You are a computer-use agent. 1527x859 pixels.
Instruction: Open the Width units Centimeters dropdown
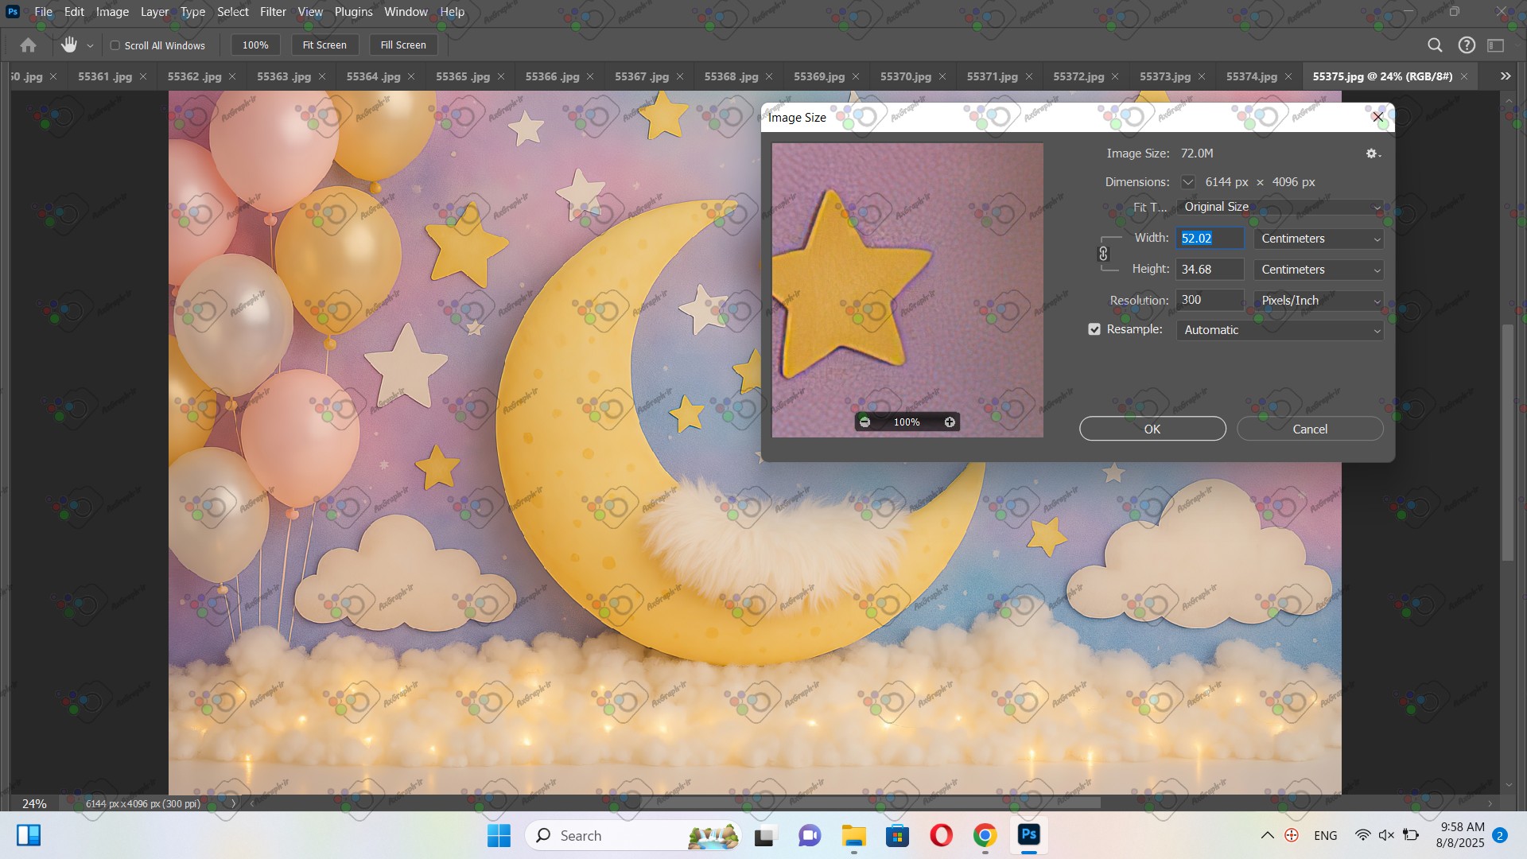(x=1319, y=239)
